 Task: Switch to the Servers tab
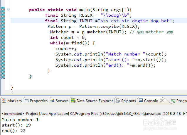point(59,101)
